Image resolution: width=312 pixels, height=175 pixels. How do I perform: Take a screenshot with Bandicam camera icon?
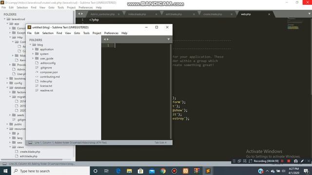click(x=296, y=161)
